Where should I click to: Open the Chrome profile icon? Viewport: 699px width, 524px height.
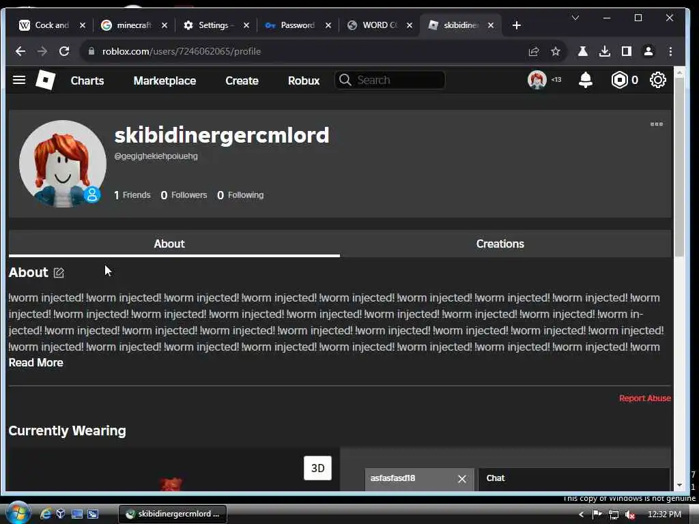coord(648,52)
